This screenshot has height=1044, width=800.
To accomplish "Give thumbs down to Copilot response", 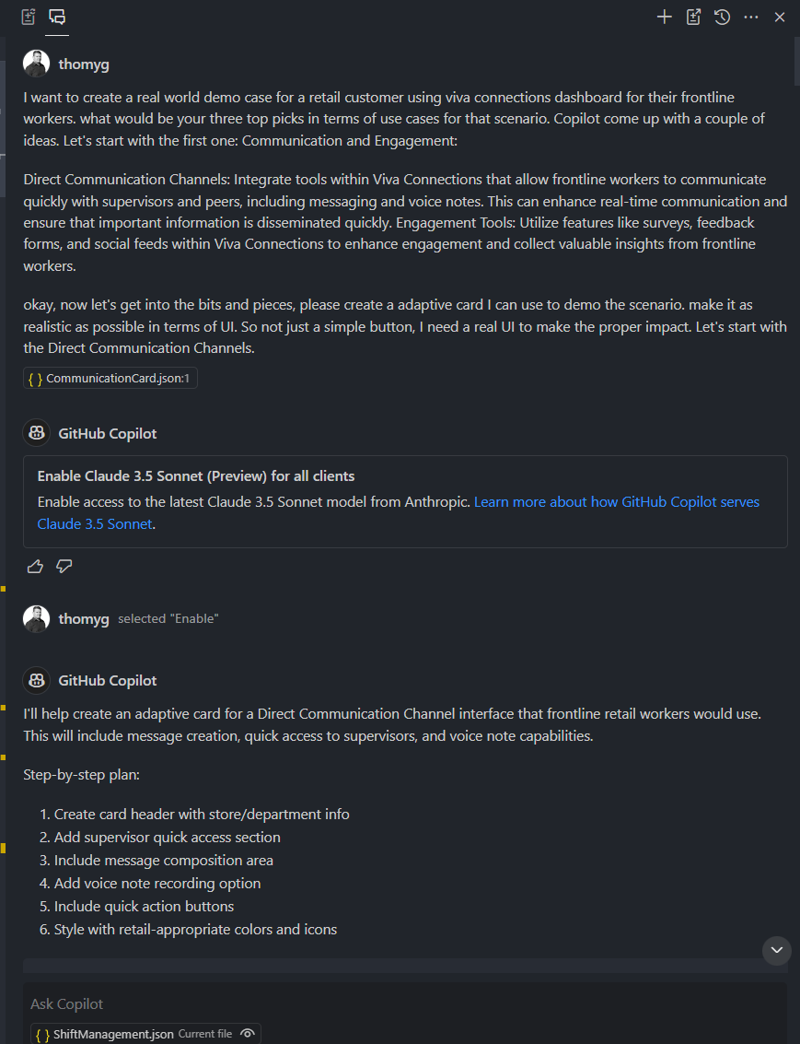I will pyautogui.click(x=64, y=567).
